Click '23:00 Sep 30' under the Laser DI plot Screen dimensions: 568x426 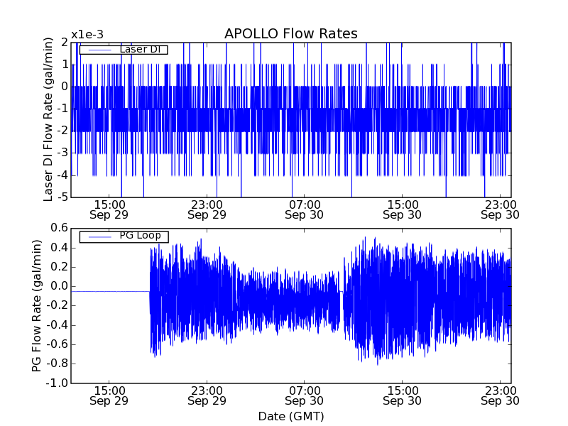[x=500, y=209]
